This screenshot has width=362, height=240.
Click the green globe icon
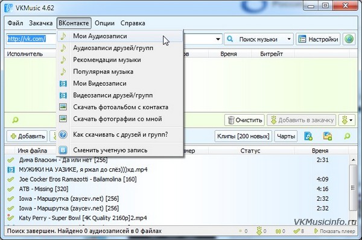(x=349, y=39)
